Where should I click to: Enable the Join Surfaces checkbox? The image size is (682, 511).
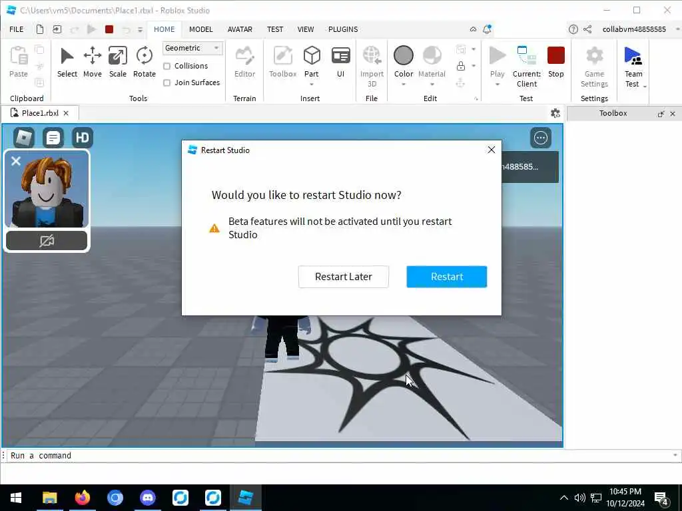tap(167, 83)
